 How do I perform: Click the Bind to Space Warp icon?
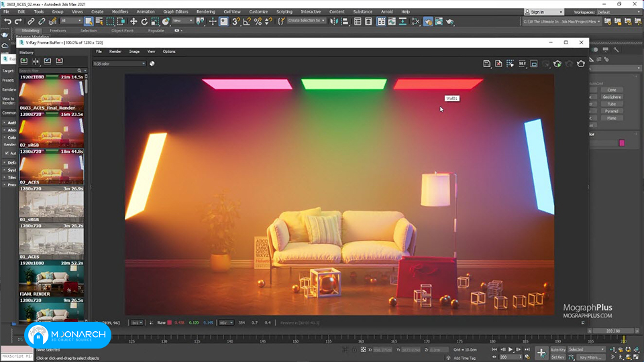[52, 21]
